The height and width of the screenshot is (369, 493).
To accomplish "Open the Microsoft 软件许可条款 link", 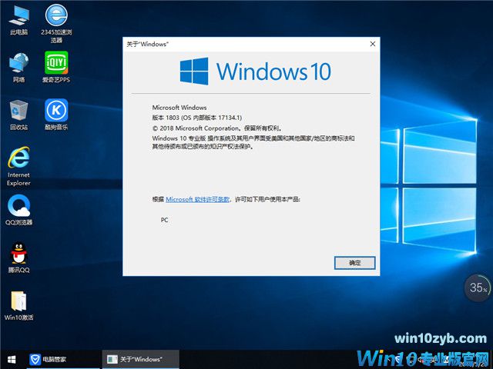I will pyautogui.click(x=197, y=199).
